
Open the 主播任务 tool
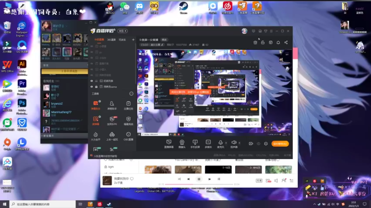point(128,105)
